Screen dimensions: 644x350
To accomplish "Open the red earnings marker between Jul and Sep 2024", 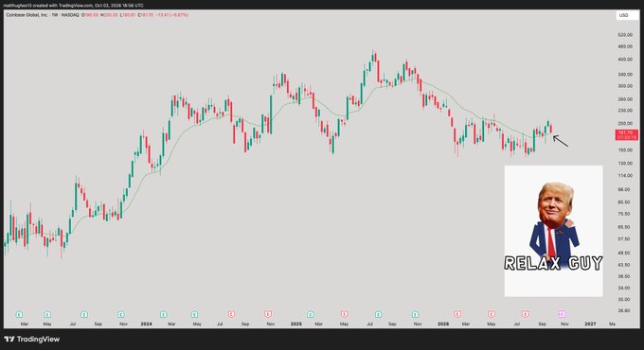I will coord(231,314).
